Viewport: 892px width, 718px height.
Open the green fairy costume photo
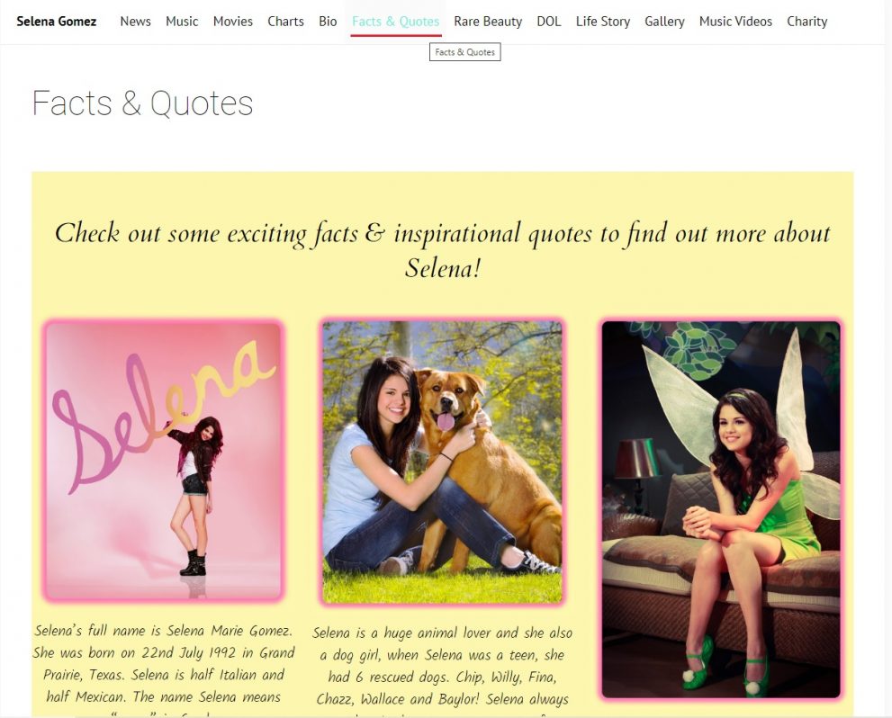[721, 509]
